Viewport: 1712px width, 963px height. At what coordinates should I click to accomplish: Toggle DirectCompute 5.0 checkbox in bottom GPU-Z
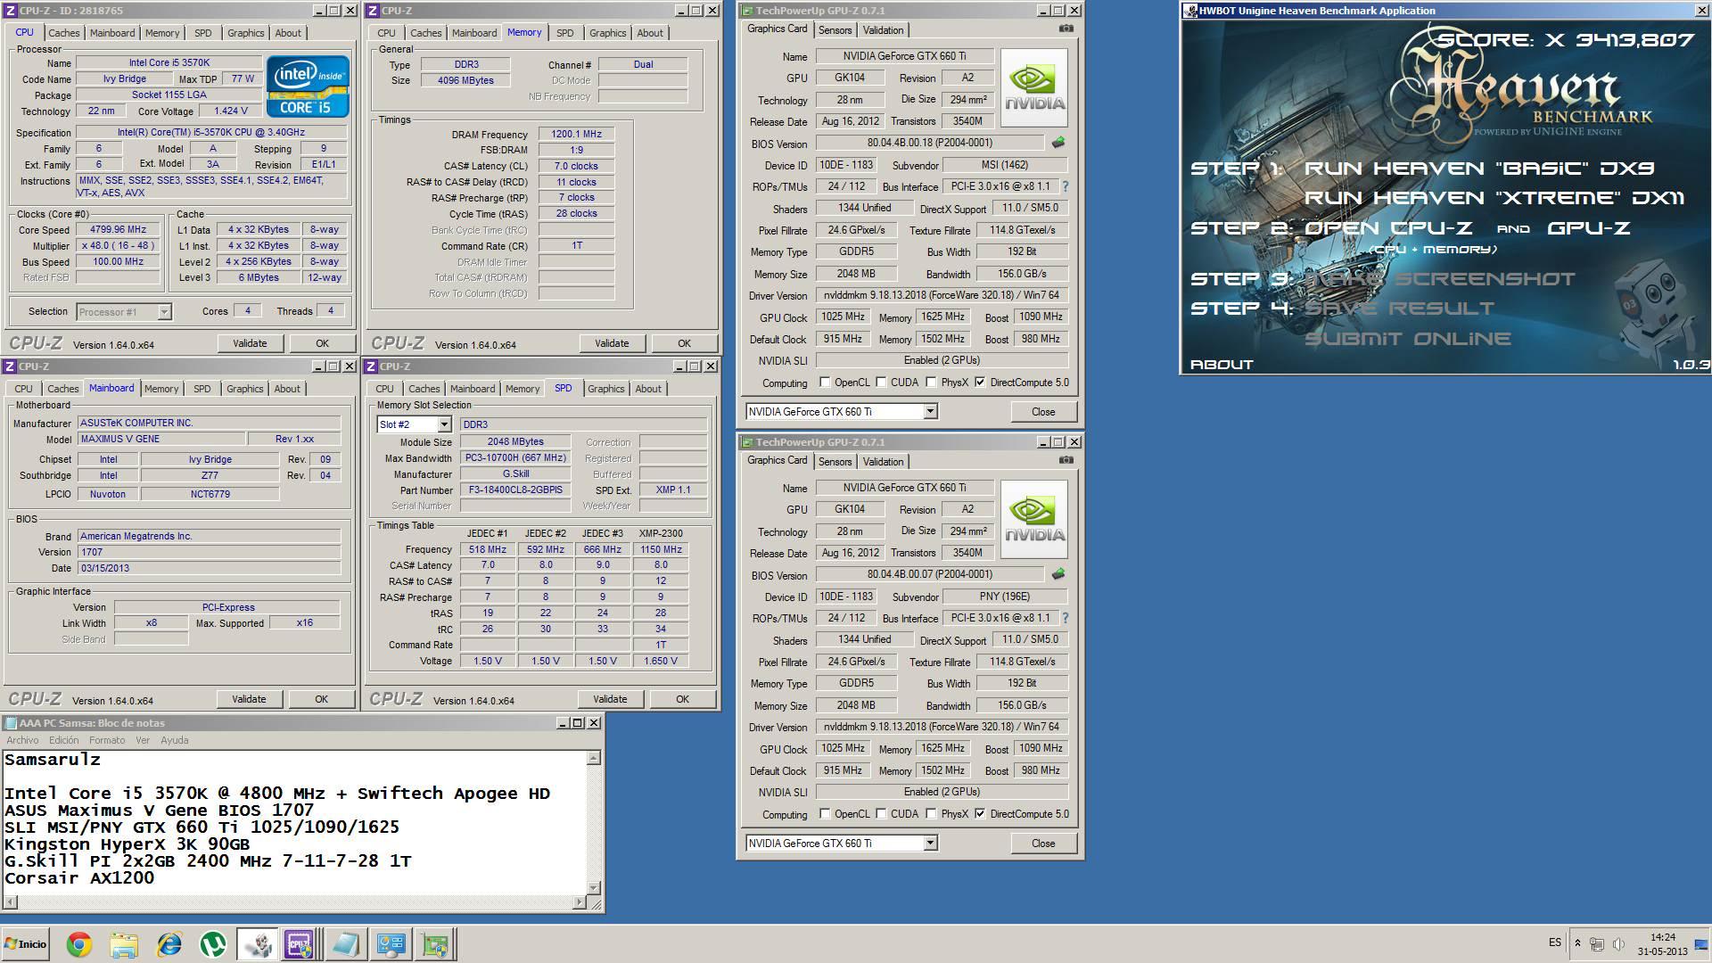[980, 814]
